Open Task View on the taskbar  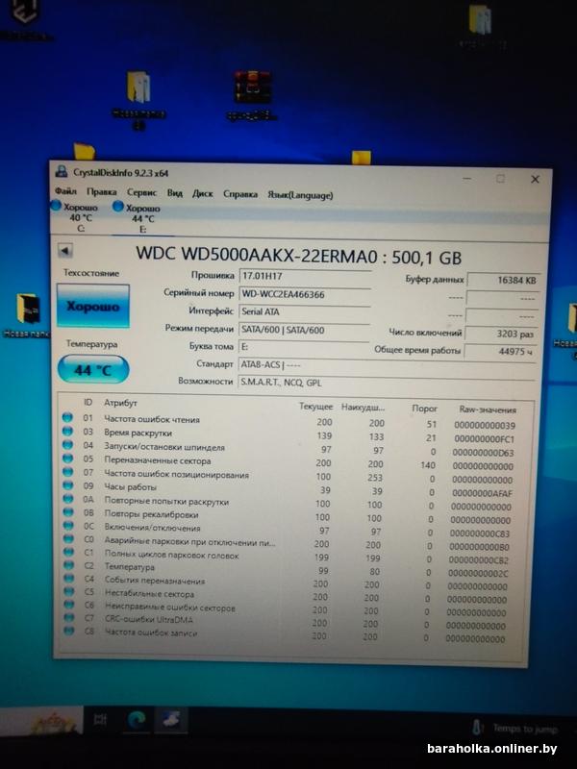(100, 720)
